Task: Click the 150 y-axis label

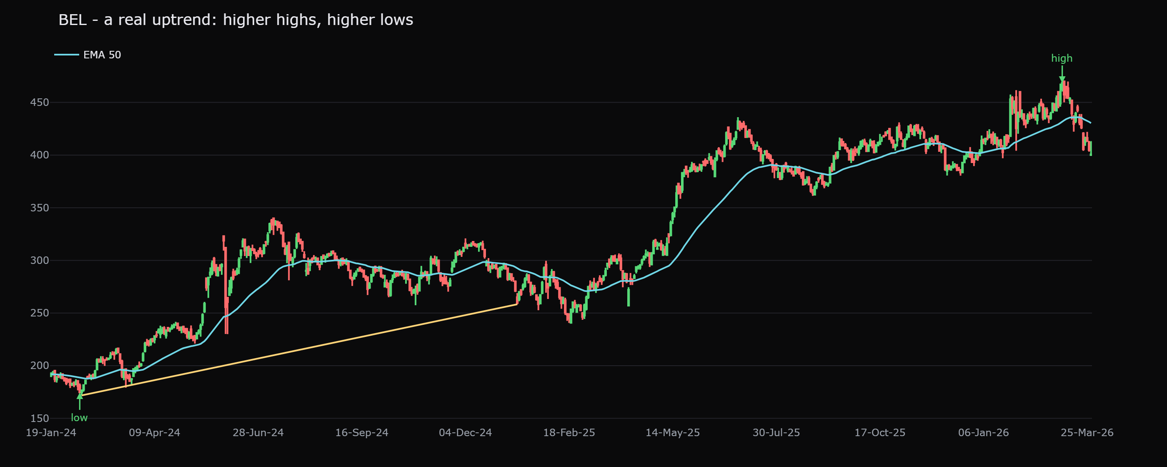Action: pos(40,418)
